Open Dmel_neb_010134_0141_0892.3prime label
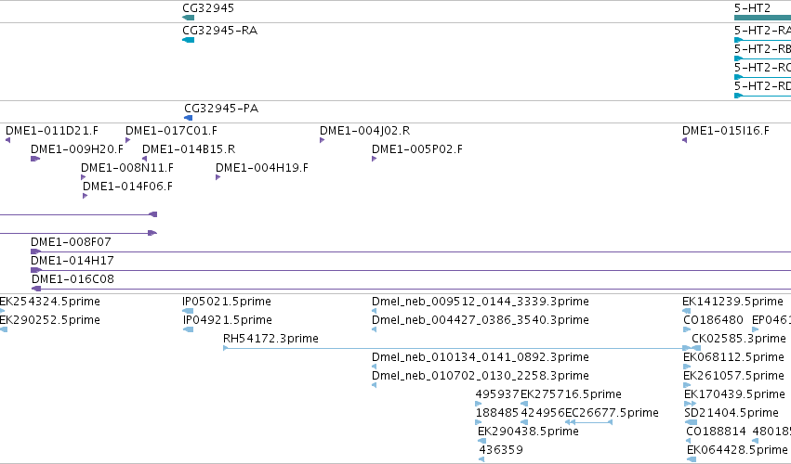The width and height of the screenshot is (791, 464). (481, 357)
